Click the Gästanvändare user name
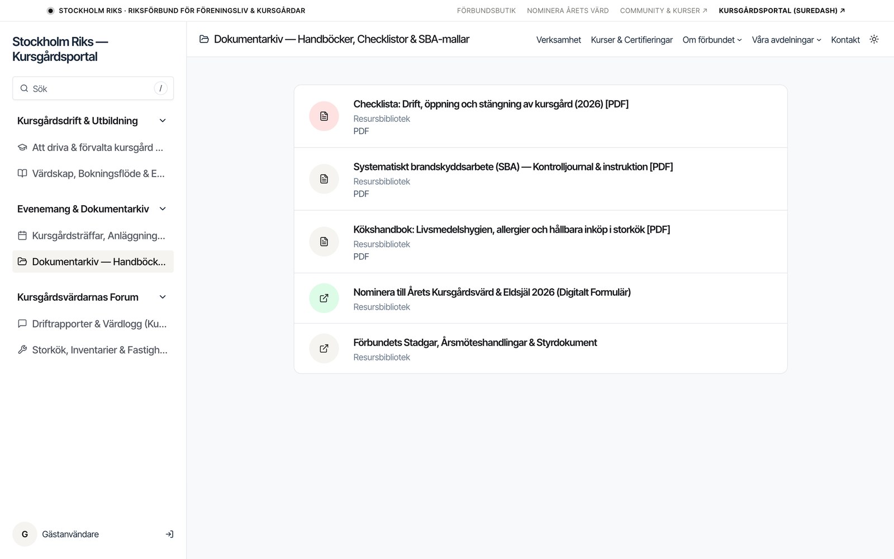894x559 pixels. point(70,534)
